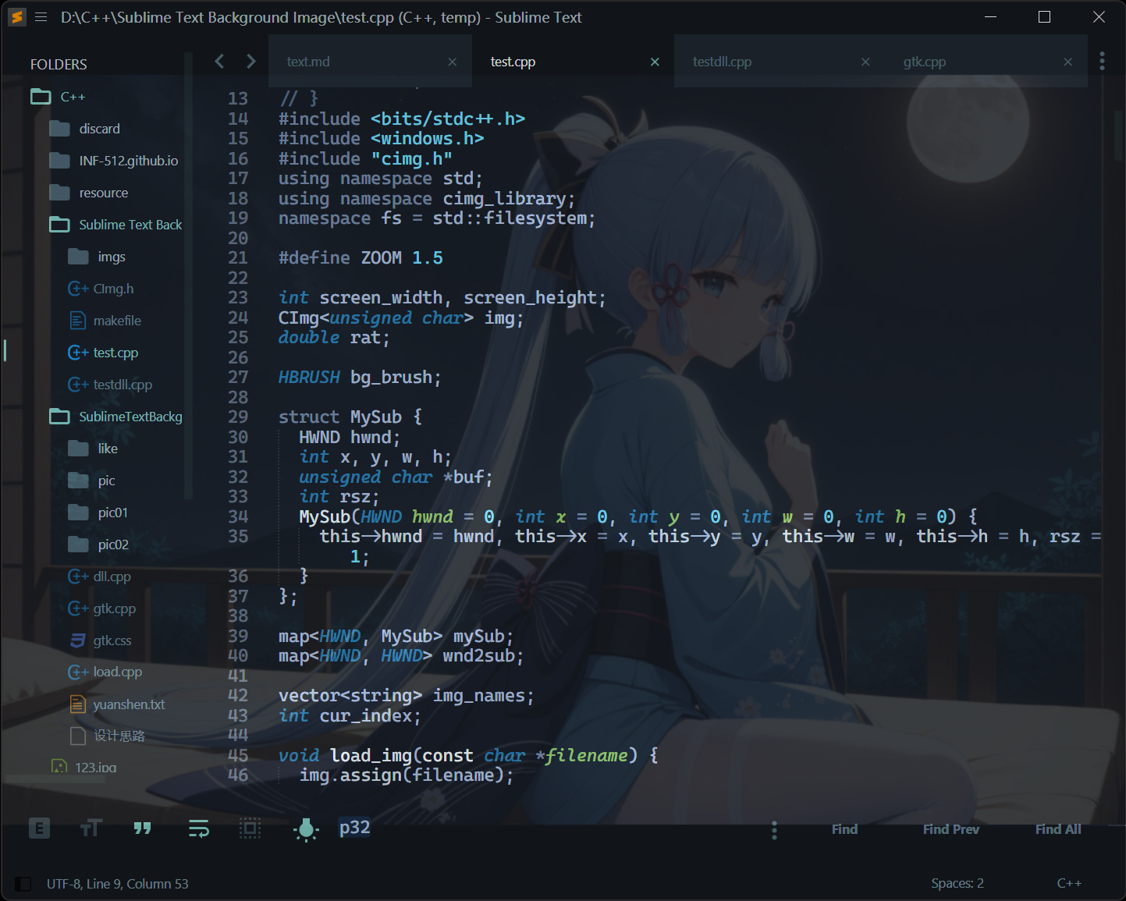Toggle wrap around search
The height and width of the screenshot is (901, 1126).
point(198,828)
